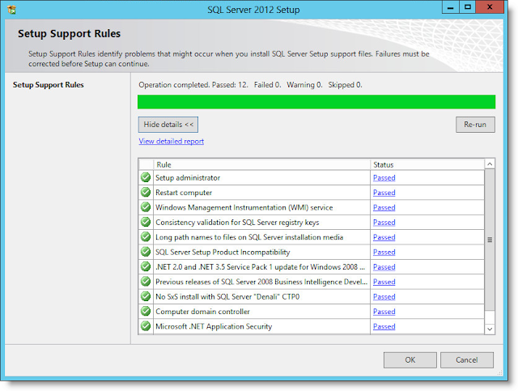Open Passed status for Restart computer
518x391 pixels.
point(384,193)
